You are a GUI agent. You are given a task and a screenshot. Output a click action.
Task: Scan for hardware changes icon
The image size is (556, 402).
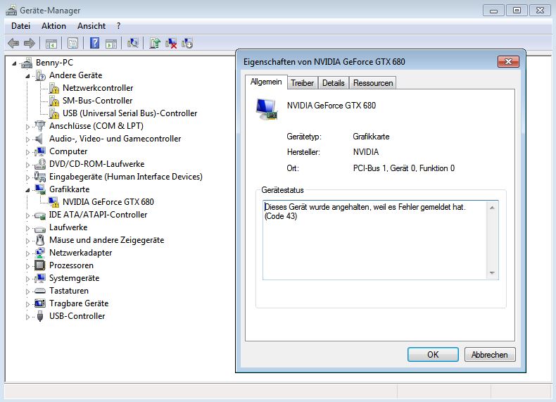tap(133, 43)
